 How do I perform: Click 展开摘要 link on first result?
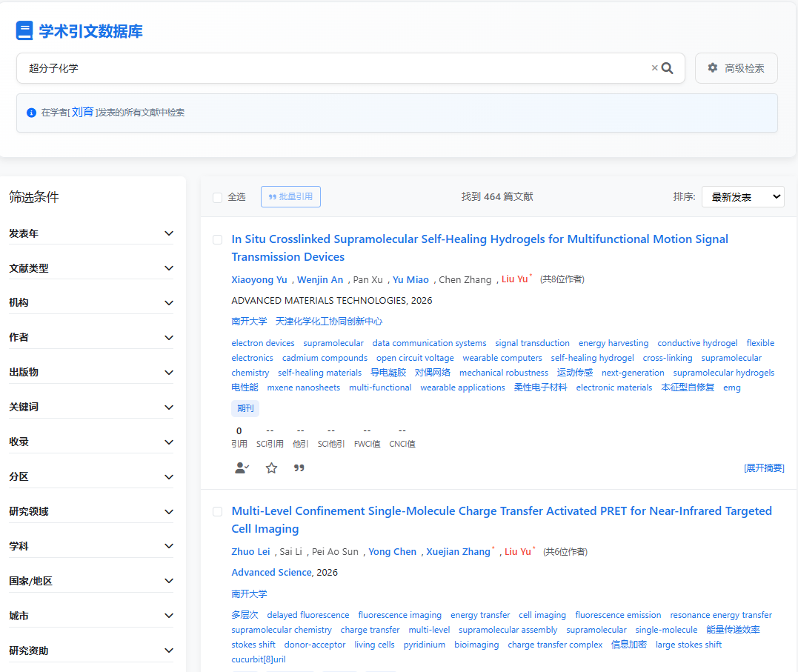coord(764,468)
